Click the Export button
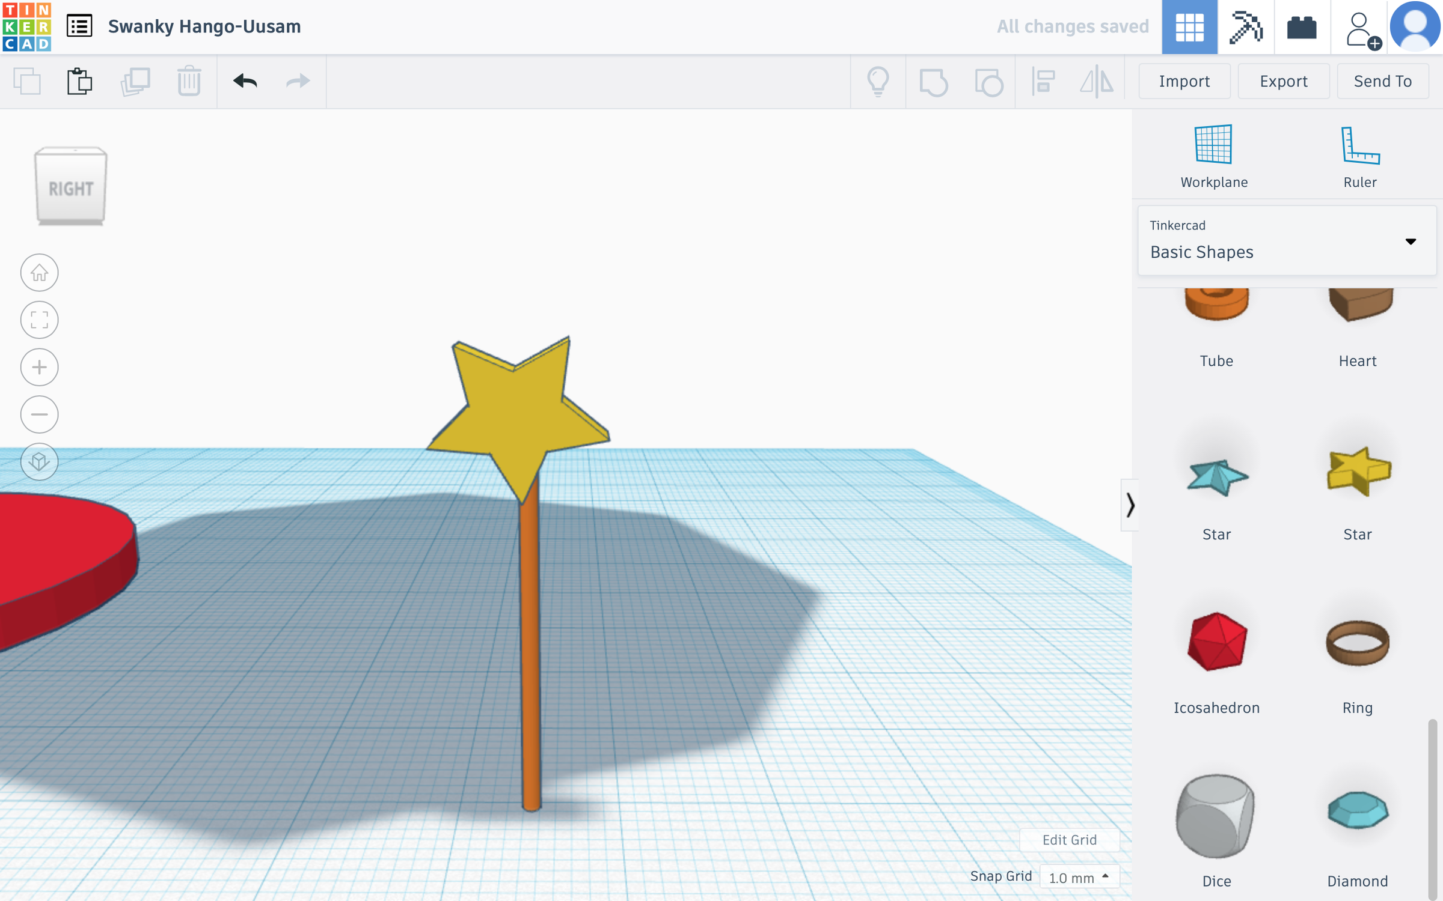Screen dimensions: 1443x901 [1284, 81]
